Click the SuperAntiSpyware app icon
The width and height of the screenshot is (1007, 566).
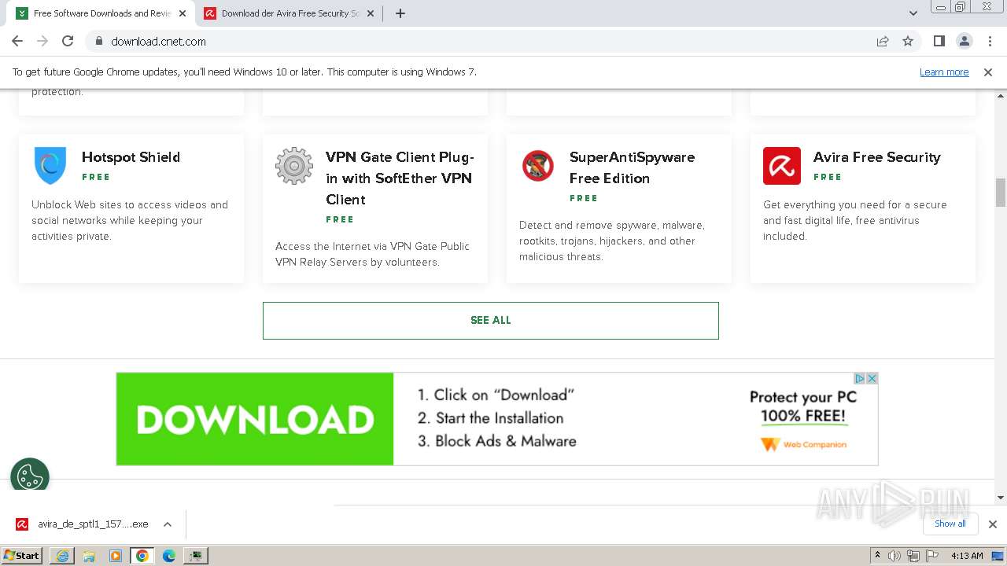538,166
